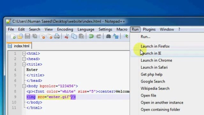Click the Zoom In toolbar icon
Screen dimensions: 204x115
click(125, 36)
